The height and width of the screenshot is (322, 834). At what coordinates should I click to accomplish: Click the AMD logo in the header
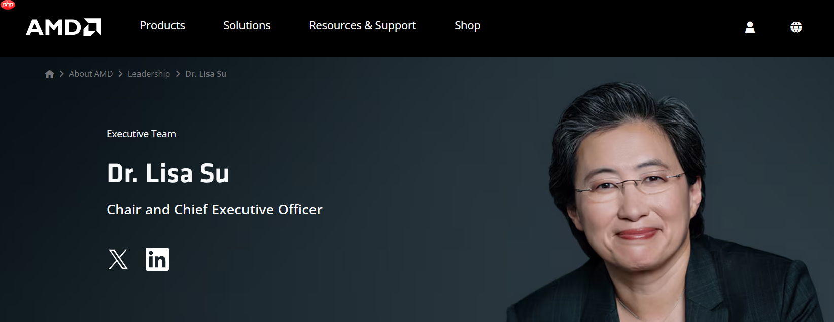64,27
